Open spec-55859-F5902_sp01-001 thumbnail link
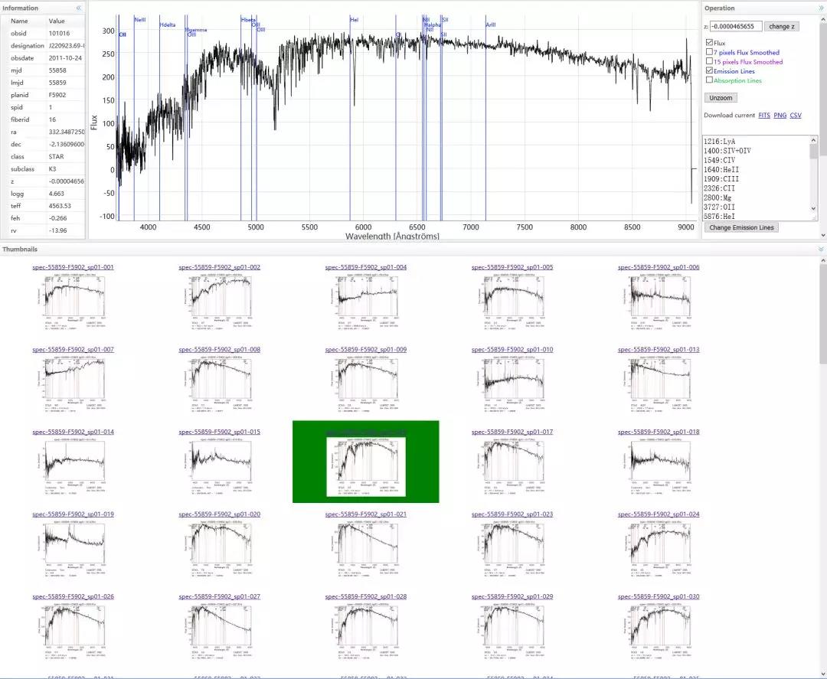 [x=73, y=267]
